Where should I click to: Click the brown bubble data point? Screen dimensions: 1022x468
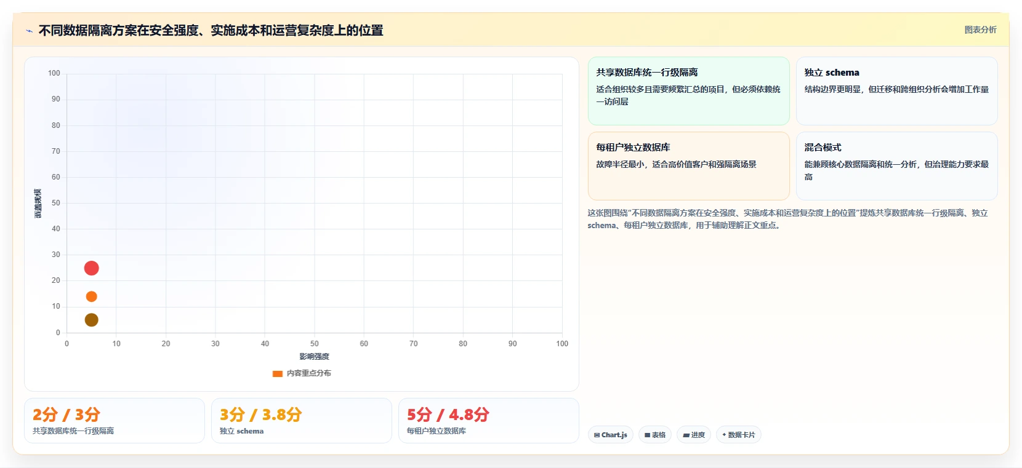(91, 320)
